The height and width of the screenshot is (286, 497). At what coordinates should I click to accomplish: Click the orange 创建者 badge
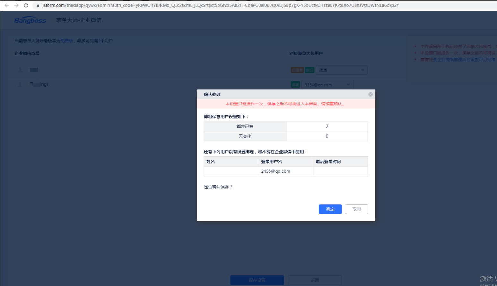tap(297, 70)
